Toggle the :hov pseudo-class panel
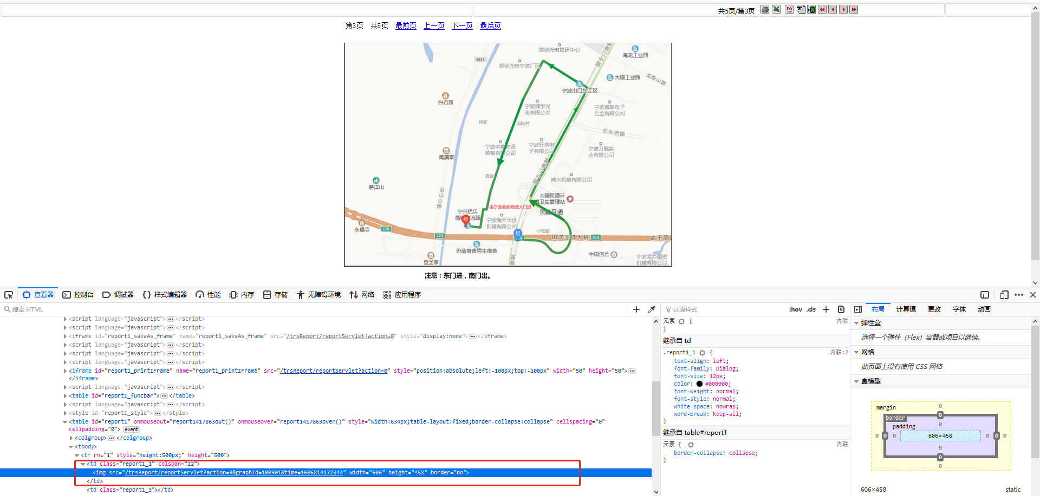The height and width of the screenshot is (496, 1040). (x=795, y=309)
